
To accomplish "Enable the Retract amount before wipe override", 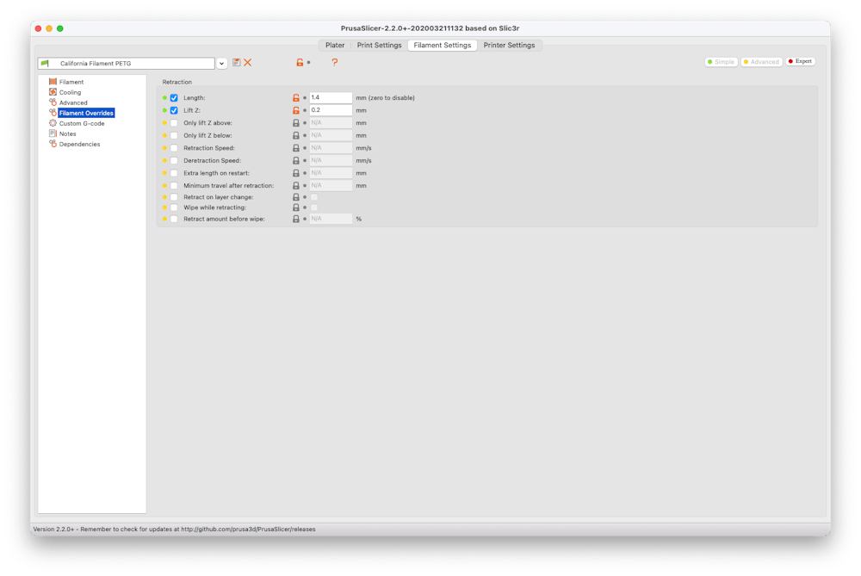I will point(174,219).
